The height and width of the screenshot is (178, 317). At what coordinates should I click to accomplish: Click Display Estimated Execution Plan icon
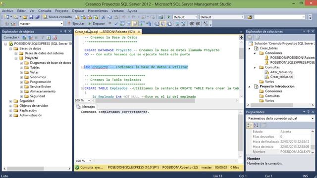point(122,24)
